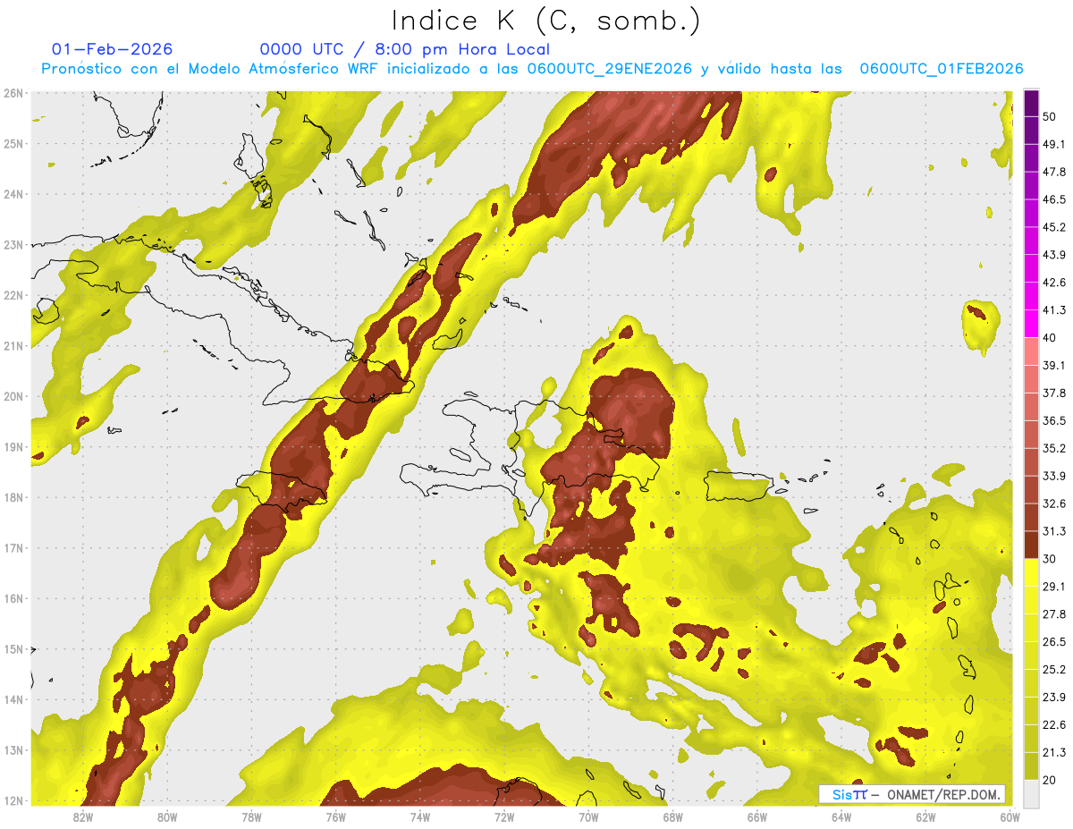Viewport: 1073px width, 829px height.
Task: Click the color bar value '40'
Action: (x=1050, y=337)
